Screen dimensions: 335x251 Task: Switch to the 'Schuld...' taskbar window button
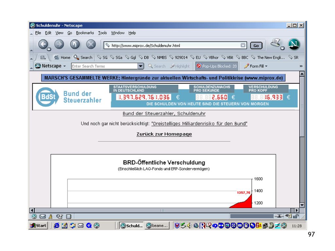tap(132, 226)
